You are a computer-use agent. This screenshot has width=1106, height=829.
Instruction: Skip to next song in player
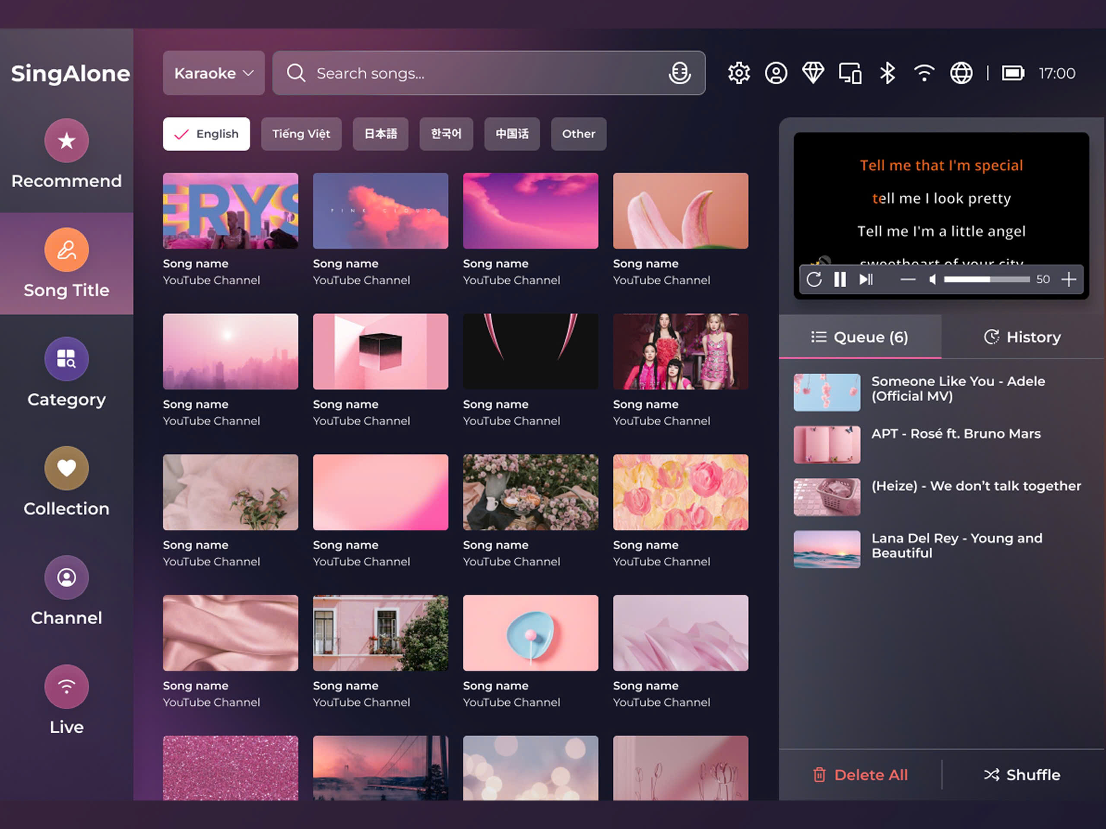point(866,279)
